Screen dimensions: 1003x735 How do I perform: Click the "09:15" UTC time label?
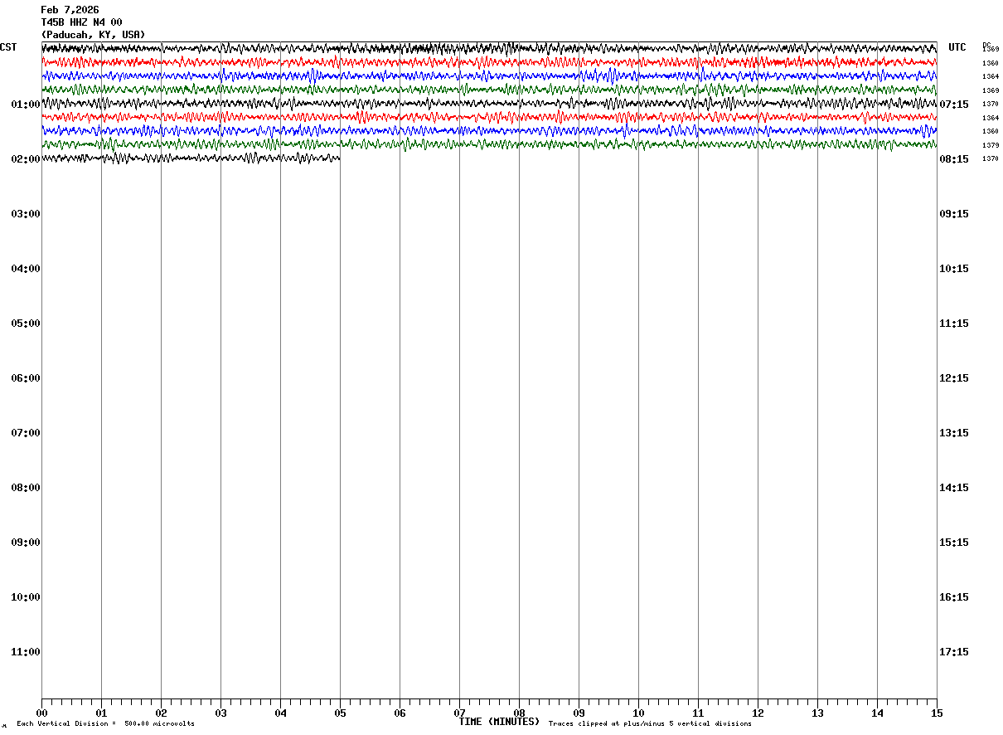tap(953, 214)
